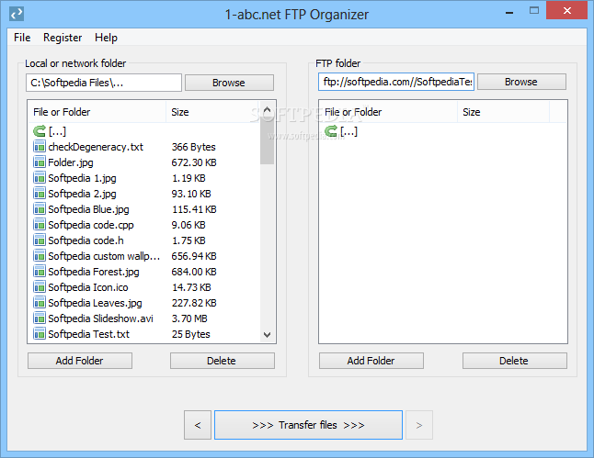594x458 pixels.
Task: Click the left arrow transfer direction button
Action: click(x=198, y=425)
